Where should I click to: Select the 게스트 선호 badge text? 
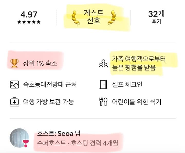(x=94, y=16)
